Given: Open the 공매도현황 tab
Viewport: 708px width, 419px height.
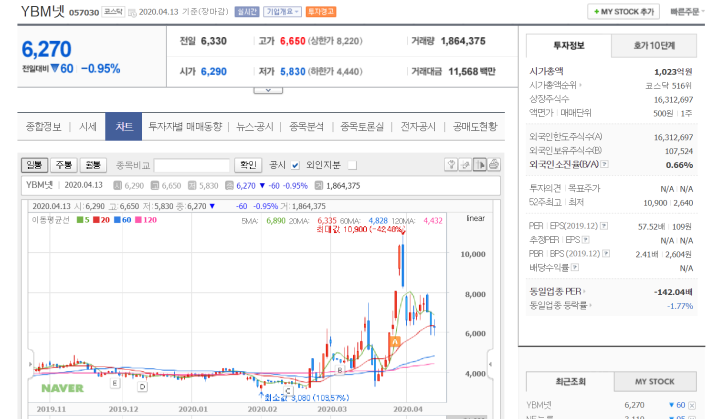Looking at the screenshot, I should [475, 127].
